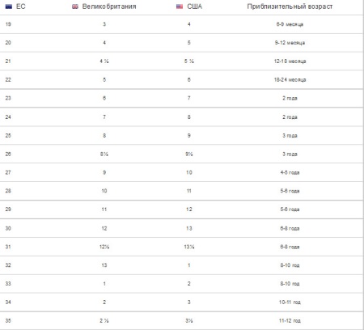This screenshot has width=364, height=330.
Task: Click the EU flag icon
Action: pos(9,6)
